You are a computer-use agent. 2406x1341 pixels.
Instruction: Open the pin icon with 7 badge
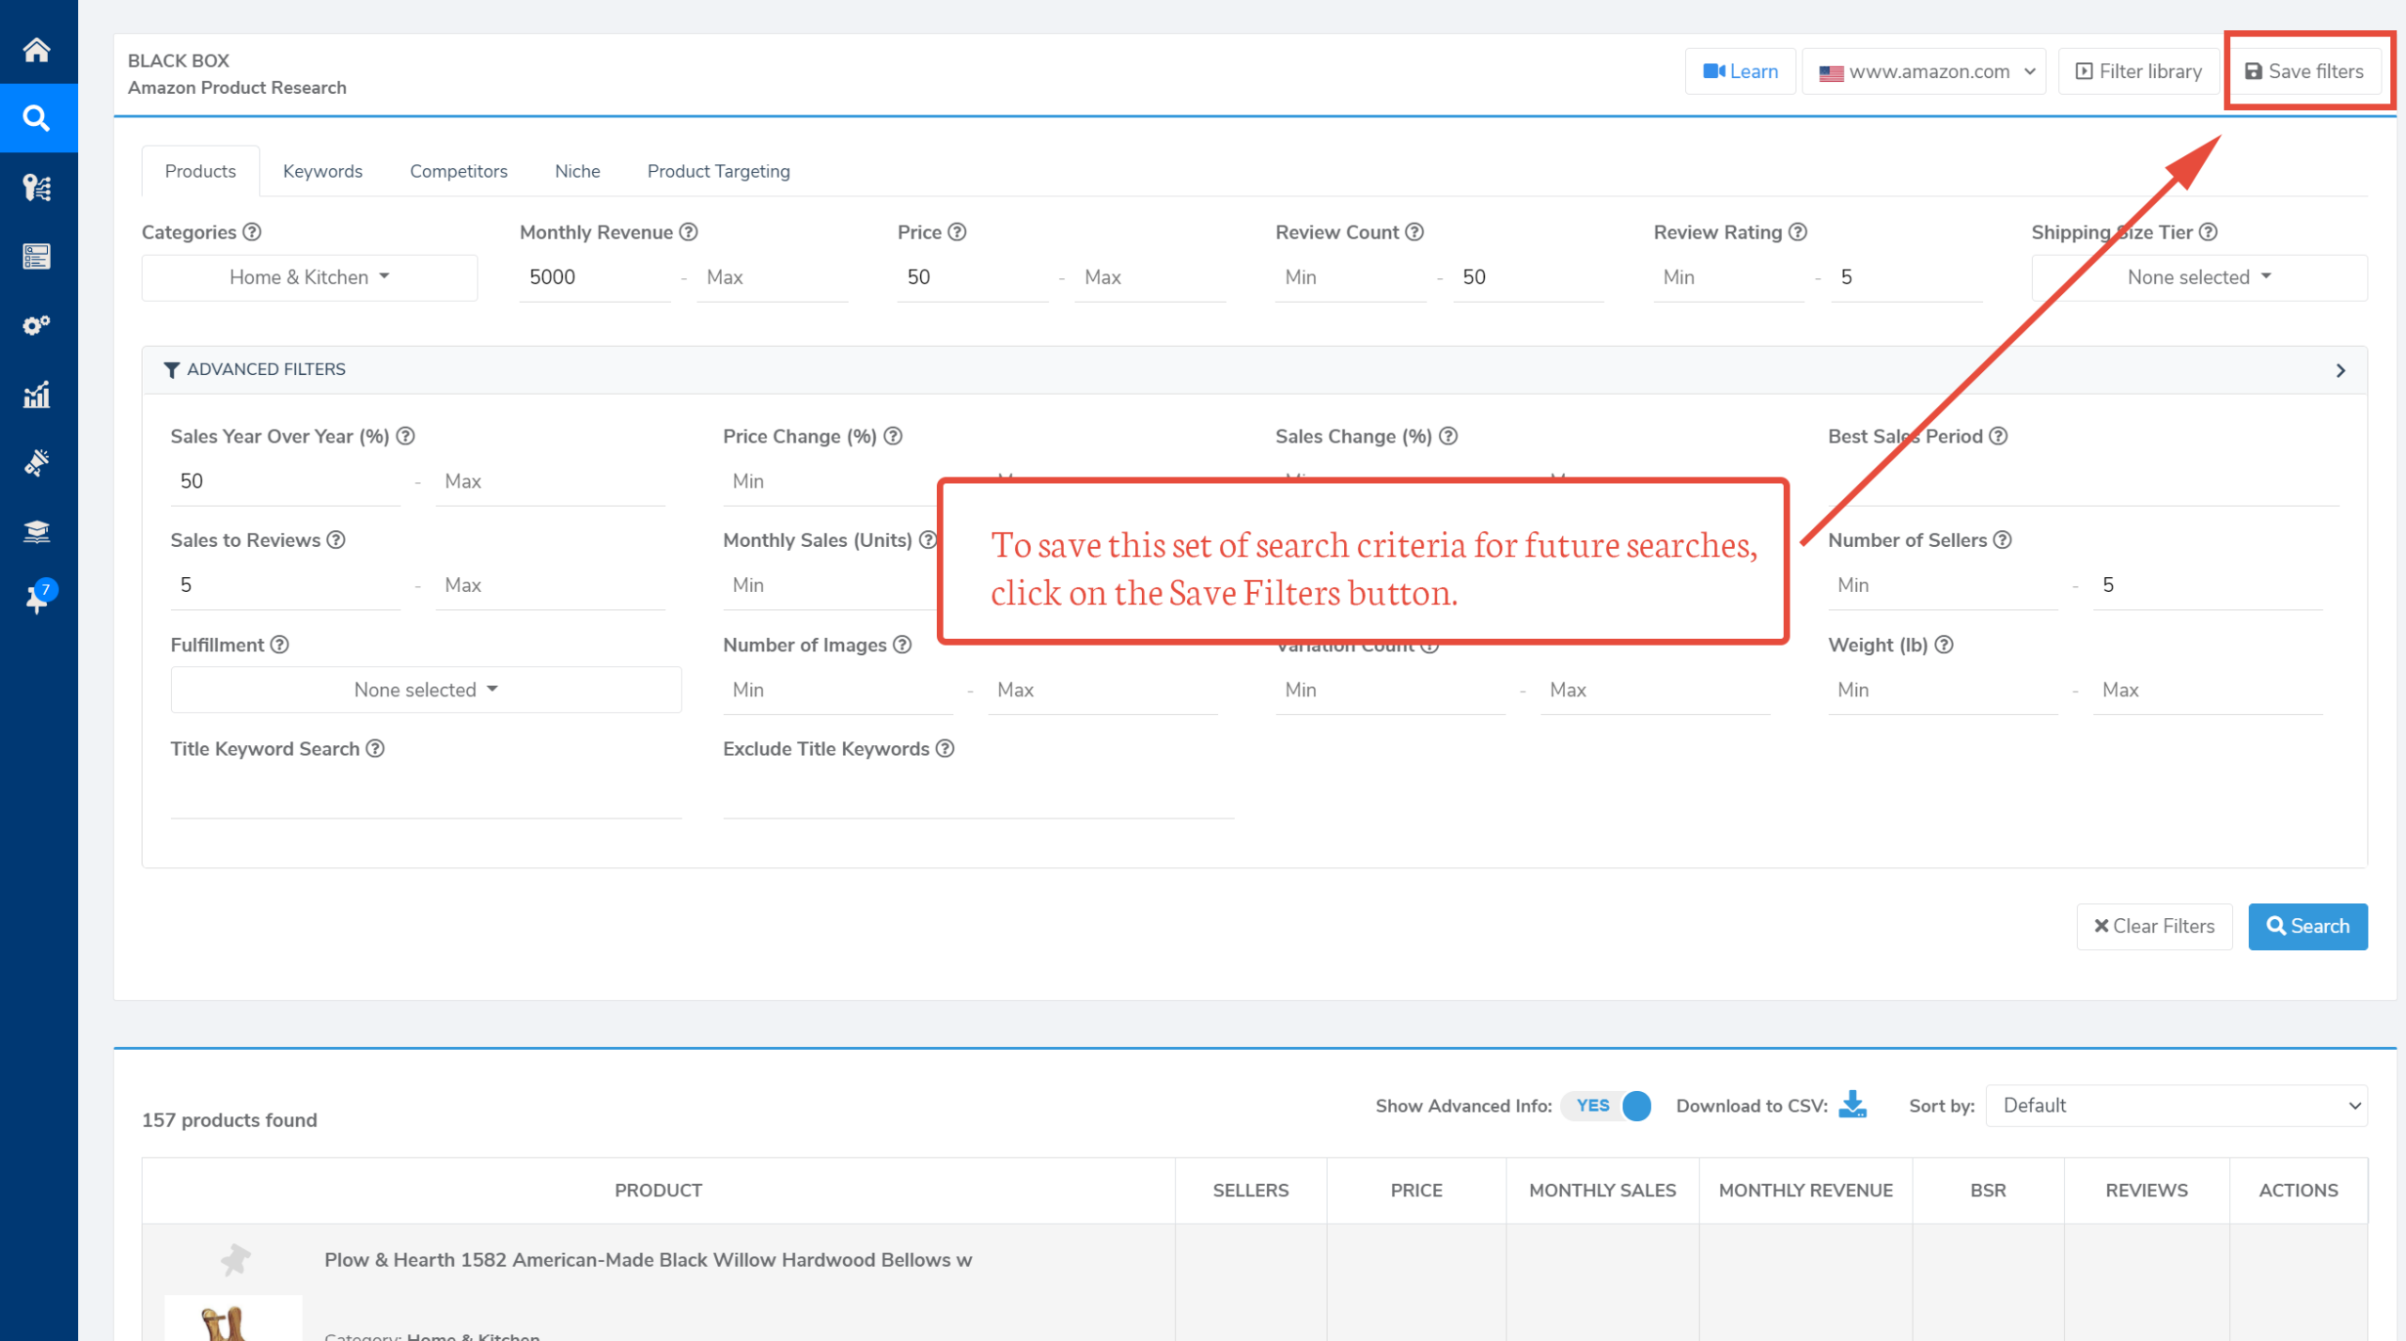pyautogui.click(x=39, y=598)
